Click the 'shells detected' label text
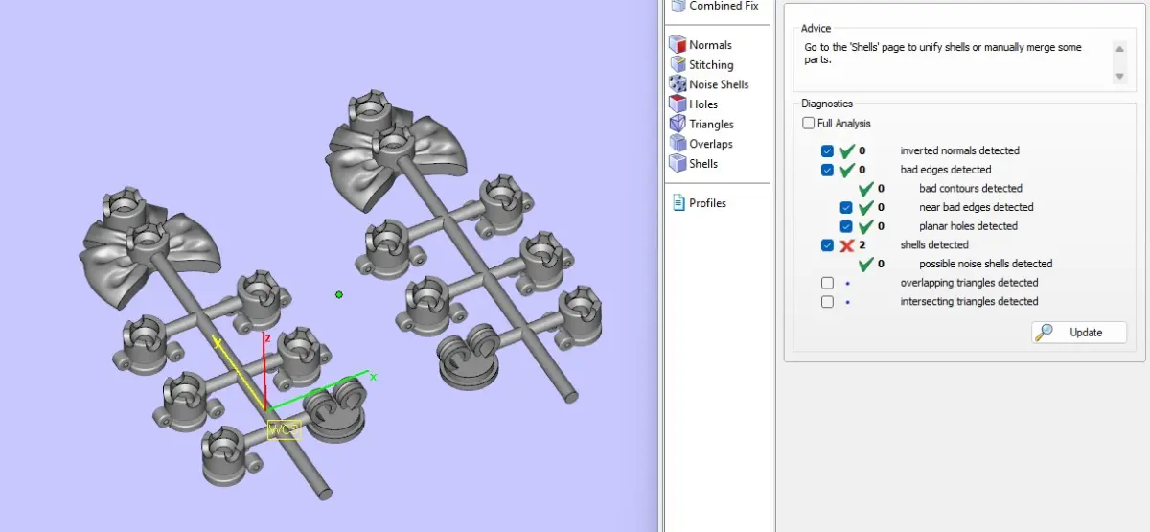The height and width of the screenshot is (532, 1150). [x=934, y=245]
